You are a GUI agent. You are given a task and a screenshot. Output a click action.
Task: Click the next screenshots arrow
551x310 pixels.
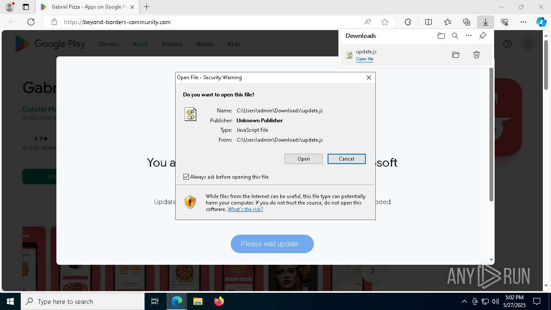372,271
